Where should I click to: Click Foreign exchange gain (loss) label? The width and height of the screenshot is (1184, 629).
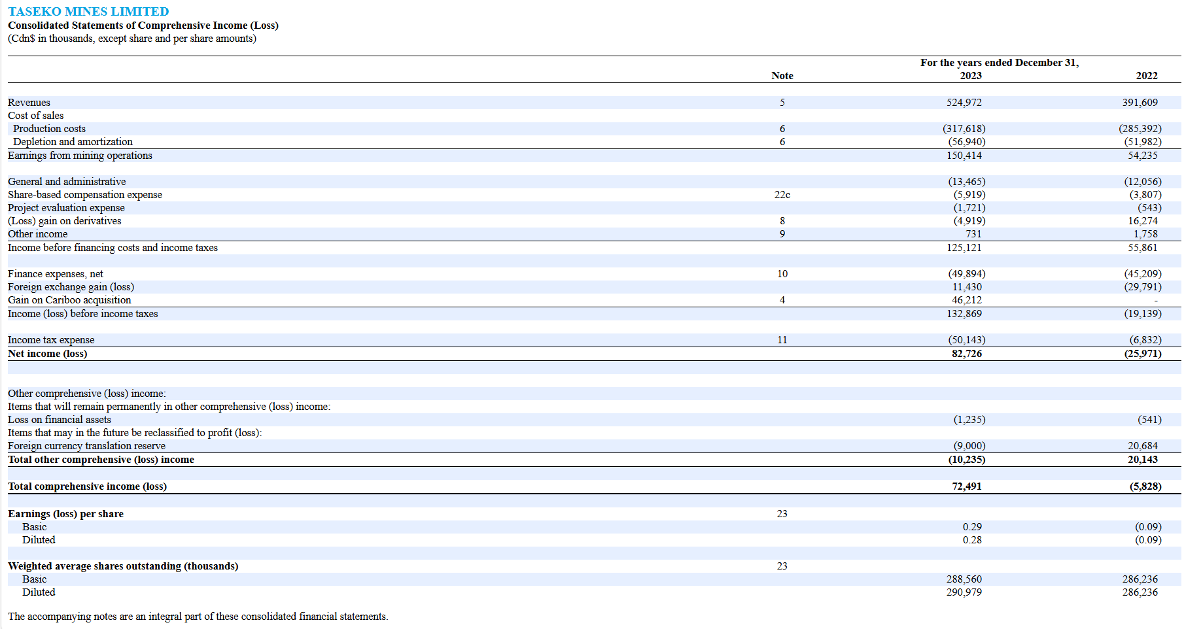tap(71, 287)
